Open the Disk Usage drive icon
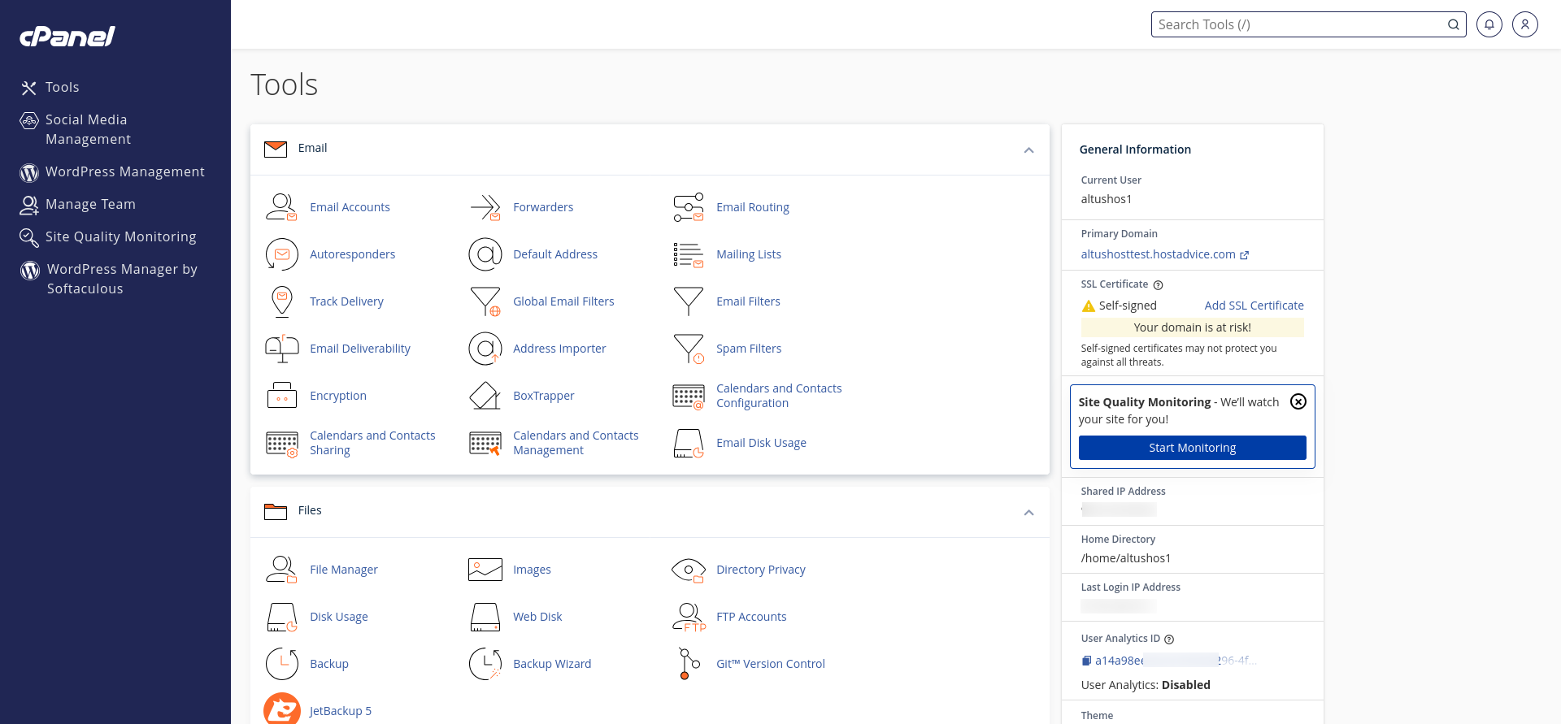1561x724 pixels. click(x=281, y=617)
